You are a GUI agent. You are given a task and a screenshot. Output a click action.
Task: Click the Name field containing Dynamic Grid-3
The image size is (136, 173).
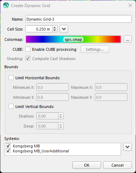click(79, 19)
